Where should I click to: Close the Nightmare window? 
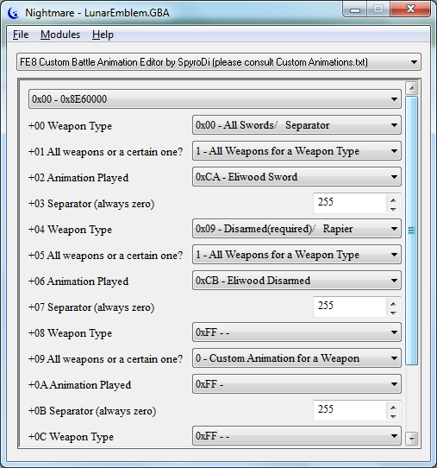[x=410, y=9]
